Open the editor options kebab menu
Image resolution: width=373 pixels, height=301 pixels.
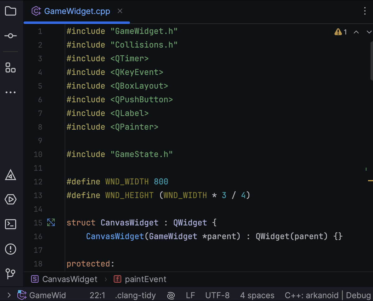pyautogui.click(x=365, y=11)
